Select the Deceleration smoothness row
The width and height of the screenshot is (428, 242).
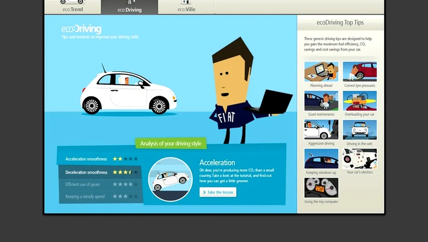[x=100, y=172]
